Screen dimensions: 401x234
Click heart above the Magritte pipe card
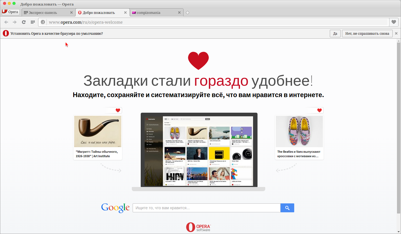coord(118,110)
